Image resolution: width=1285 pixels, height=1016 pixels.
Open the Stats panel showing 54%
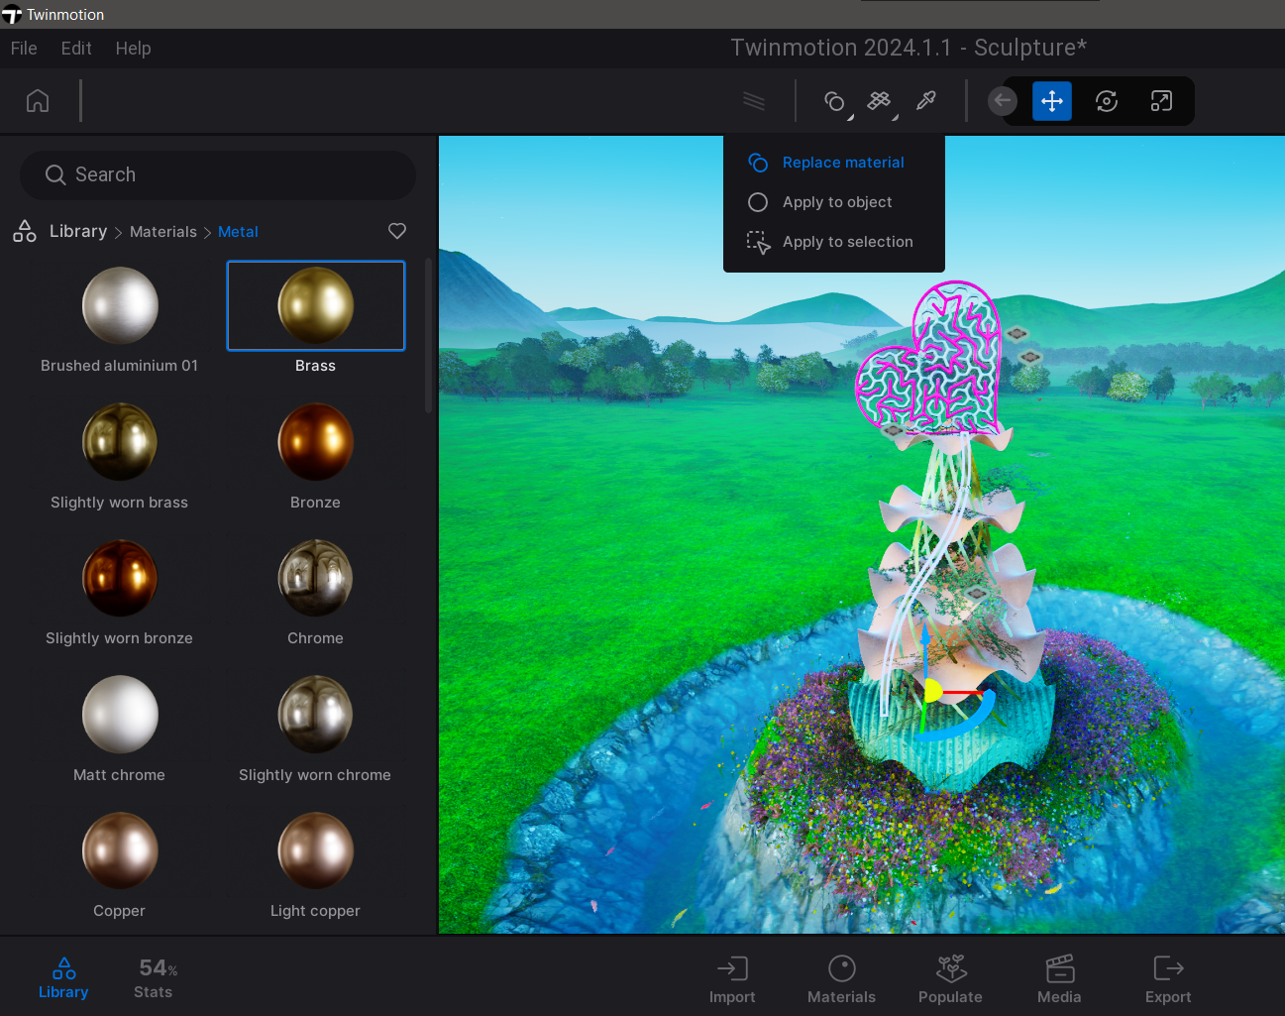pos(155,978)
